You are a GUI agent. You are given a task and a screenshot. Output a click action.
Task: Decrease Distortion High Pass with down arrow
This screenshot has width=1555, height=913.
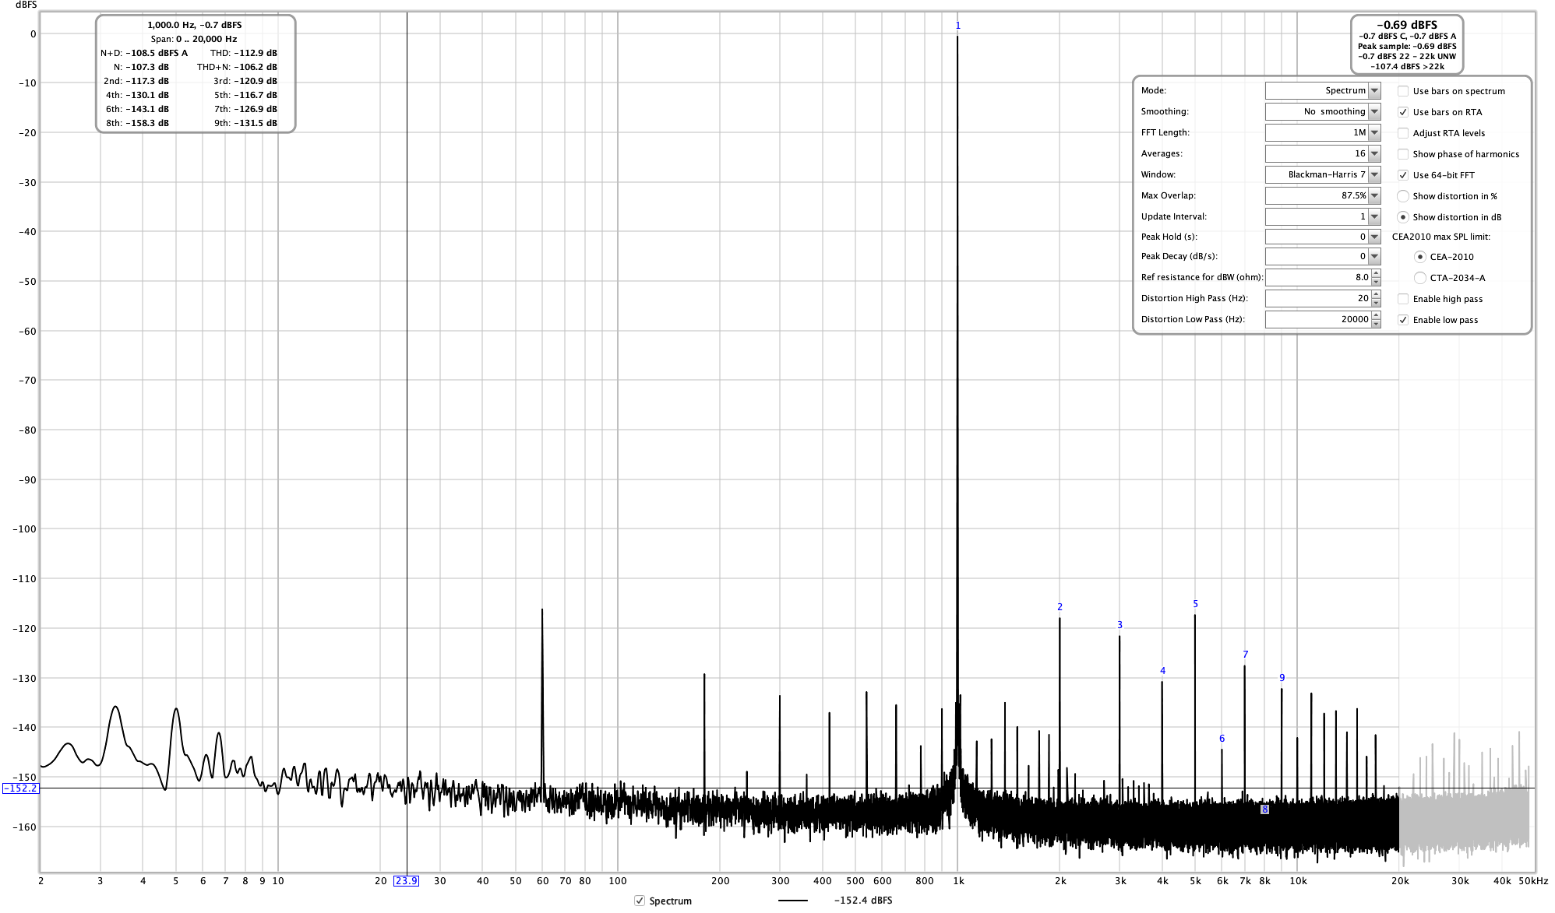coord(1377,303)
